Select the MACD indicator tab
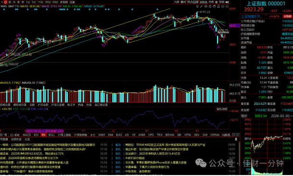 pos(27,135)
